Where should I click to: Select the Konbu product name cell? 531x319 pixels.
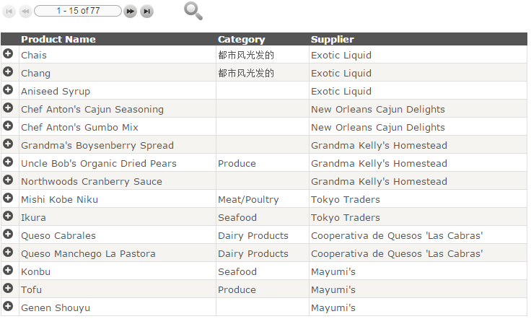click(x=35, y=272)
